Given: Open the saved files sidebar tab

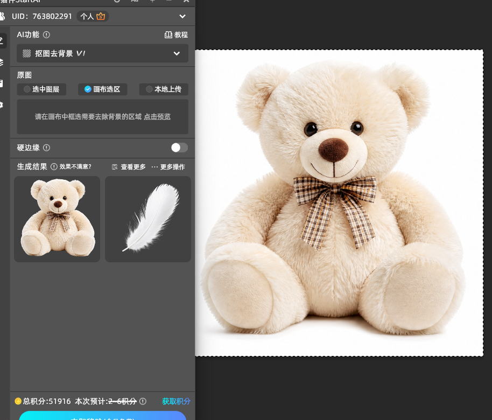Looking at the screenshot, I should tap(2, 83).
